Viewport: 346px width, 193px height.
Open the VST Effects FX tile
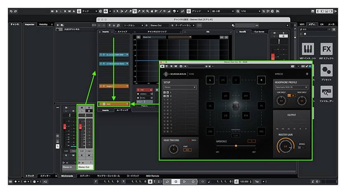click(x=327, y=49)
